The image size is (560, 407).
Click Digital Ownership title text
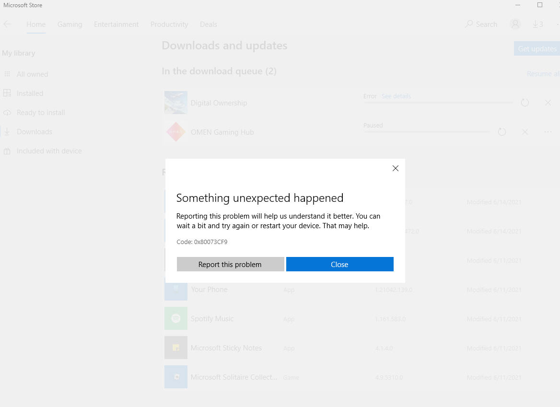tap(219, 103)
